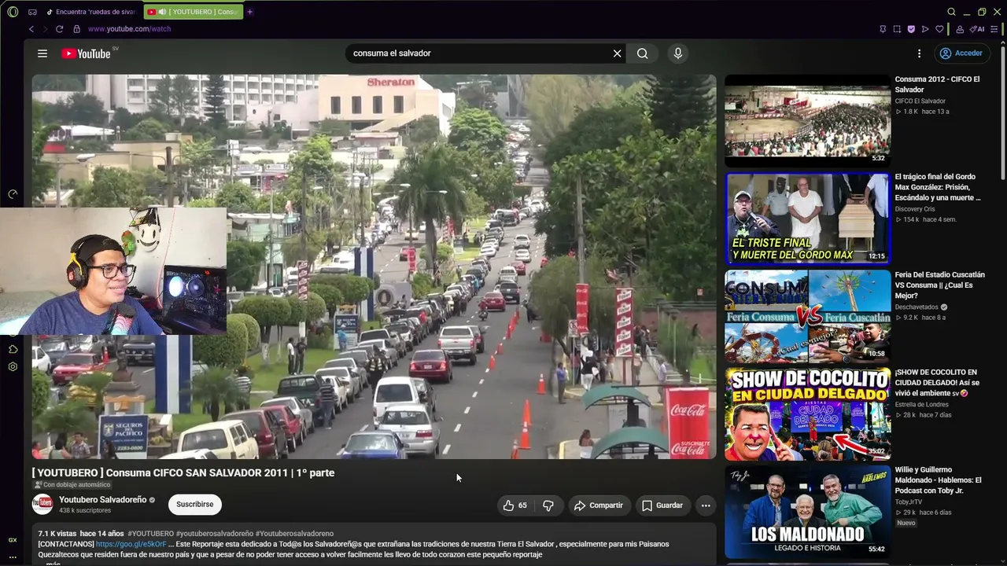This screenshot has width=1007, height=566.
Task: Open Youtubero Salvadoreño channel avatar
Action: [42, 504]
